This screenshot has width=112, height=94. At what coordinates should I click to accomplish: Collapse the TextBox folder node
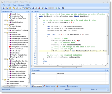pos(5,59)
